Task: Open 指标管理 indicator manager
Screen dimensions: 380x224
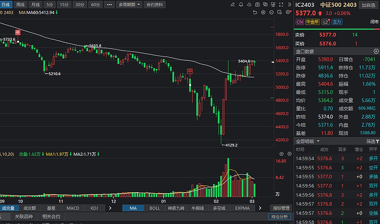Action: coord(280,208)
